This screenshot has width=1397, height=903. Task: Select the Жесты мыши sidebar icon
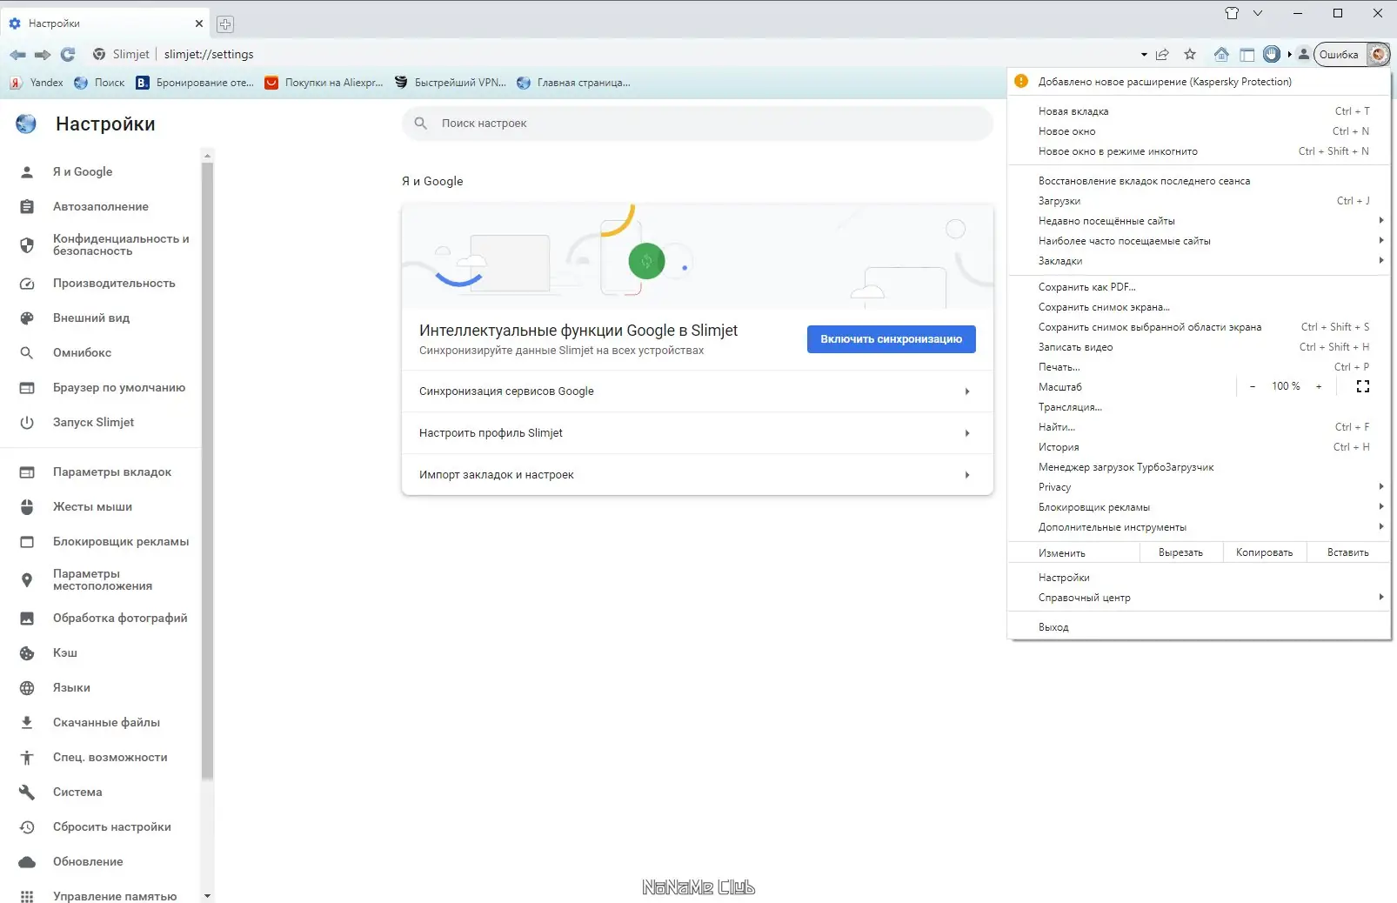pos(27,506)
